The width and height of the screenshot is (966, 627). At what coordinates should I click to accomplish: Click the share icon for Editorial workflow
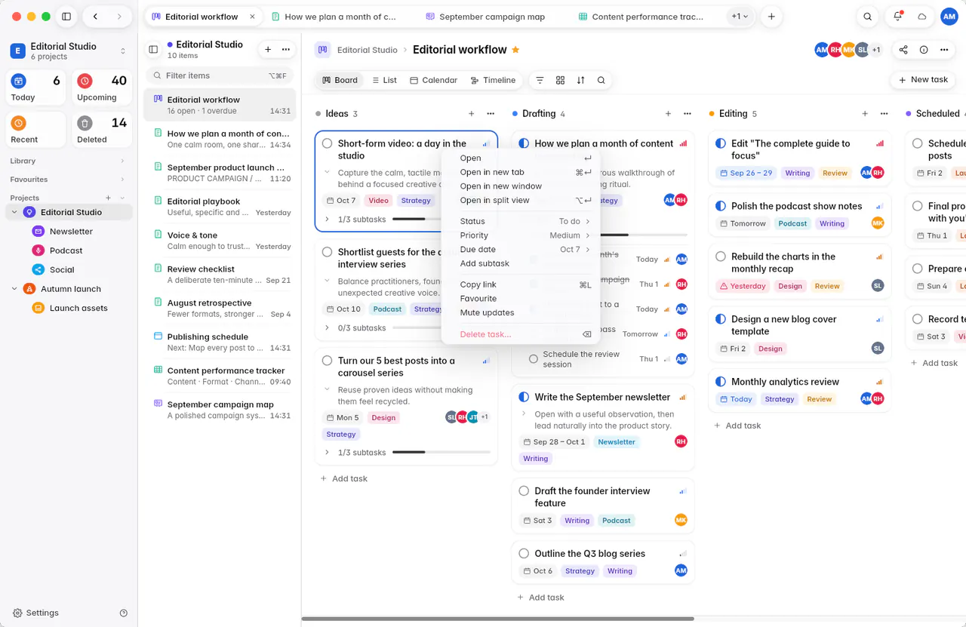pyautogui.click(x=903, y=50)
